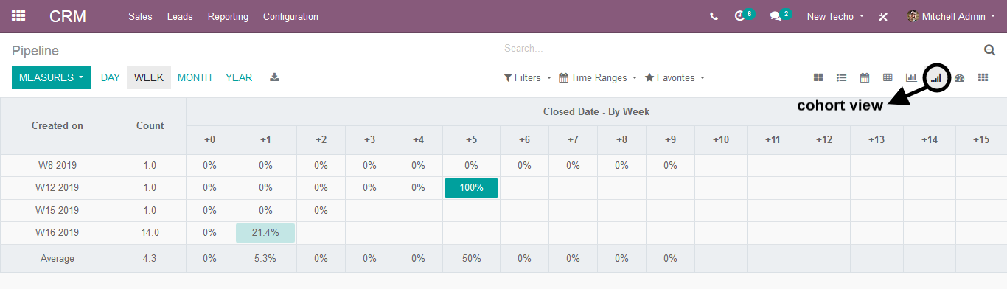Expand the Favorites dropdown
The height and width of the screenshot is (289, 1007).
[x=675, y=77]
